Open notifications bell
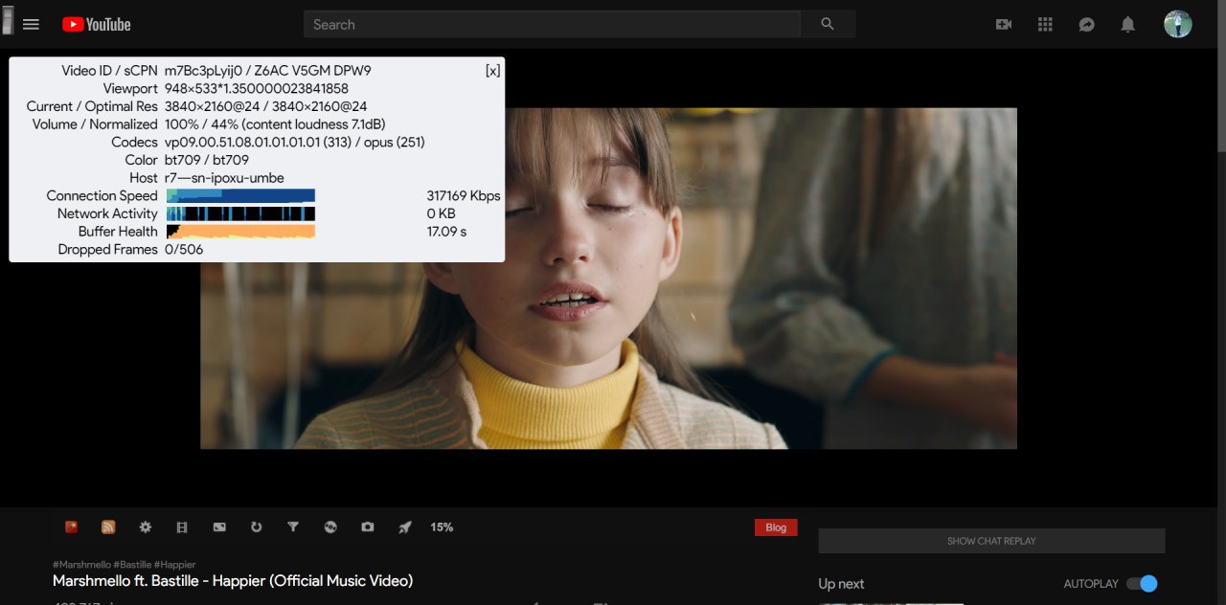Screen dimensions: 1226x605 (1128, 24)
